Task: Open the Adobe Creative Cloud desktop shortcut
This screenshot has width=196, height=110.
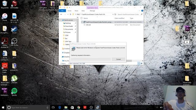Action: click(x=5, y=68)
